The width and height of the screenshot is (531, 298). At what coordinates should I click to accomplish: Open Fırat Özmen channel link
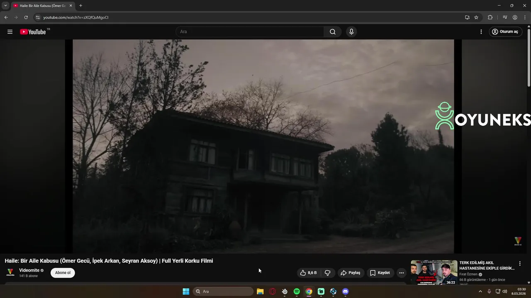468,274
